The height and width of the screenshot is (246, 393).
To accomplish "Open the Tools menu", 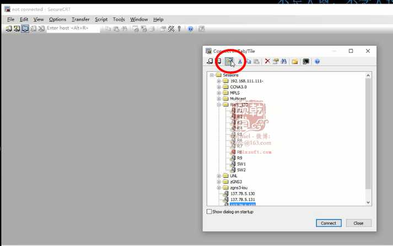I will pyautogui.click(x=119, y=19).
